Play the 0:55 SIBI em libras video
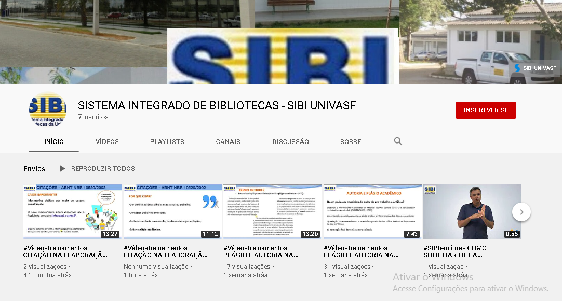562x301 pixels. [x=472, y=212]
